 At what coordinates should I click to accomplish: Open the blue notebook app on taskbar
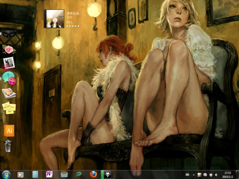pos(35,175)
